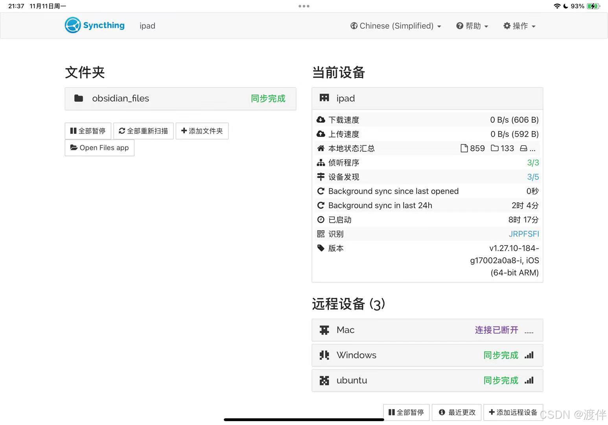The image size is (608, 425).
Task: Click the ipad name in the navbar
Action: (147, 26)
